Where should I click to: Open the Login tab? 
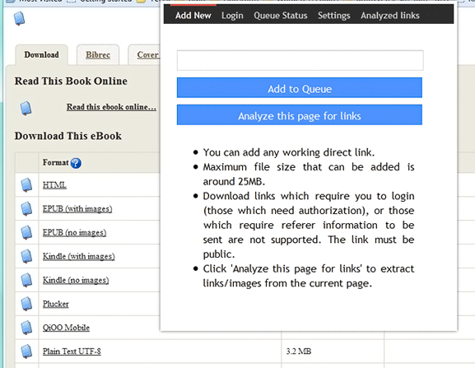232,16
